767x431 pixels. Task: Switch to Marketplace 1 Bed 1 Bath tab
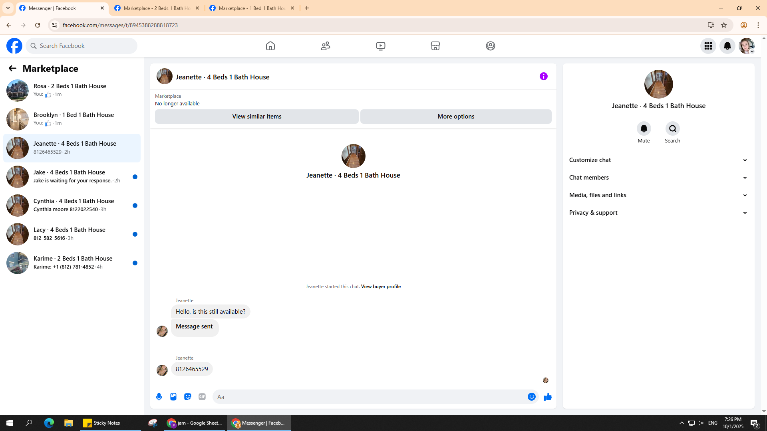252,8
